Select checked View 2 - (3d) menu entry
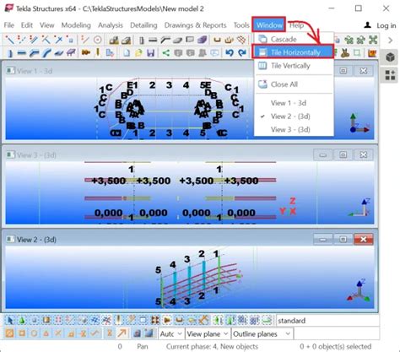 [x=294, y=116]
